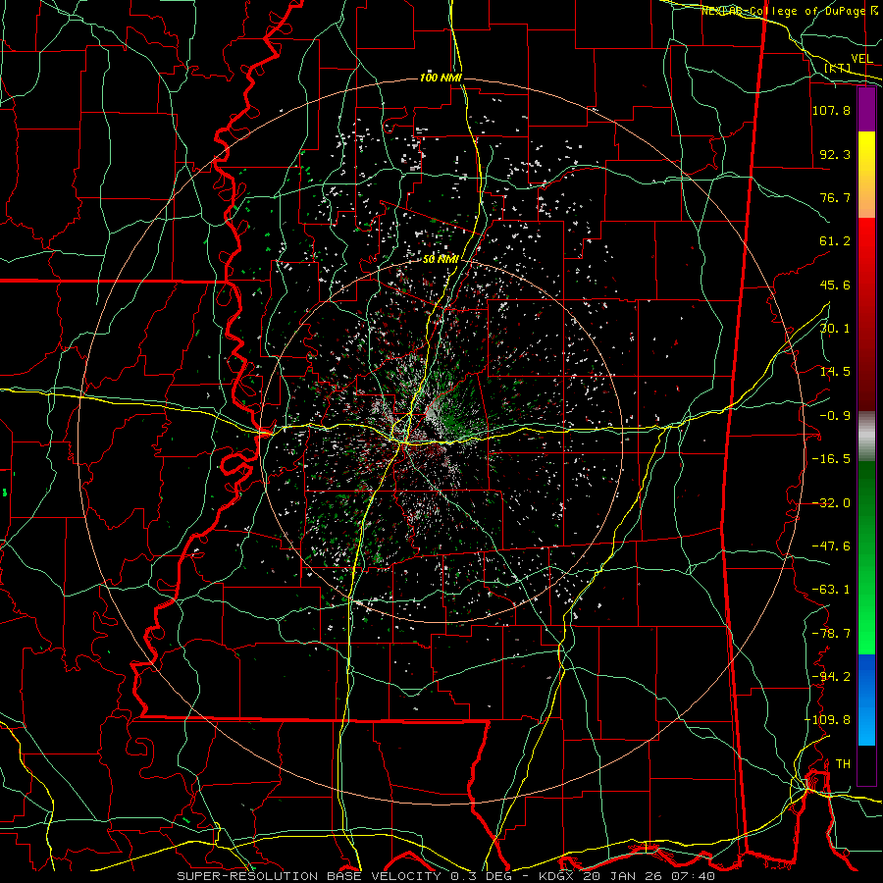Select the 92.3 value on velocity scale

coord(835,154)
